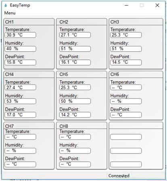Select the CH2 temperature field showing 27.1 °C
Image resolution: width=167 pixels, height=181 pixels.
pos(75,35)
